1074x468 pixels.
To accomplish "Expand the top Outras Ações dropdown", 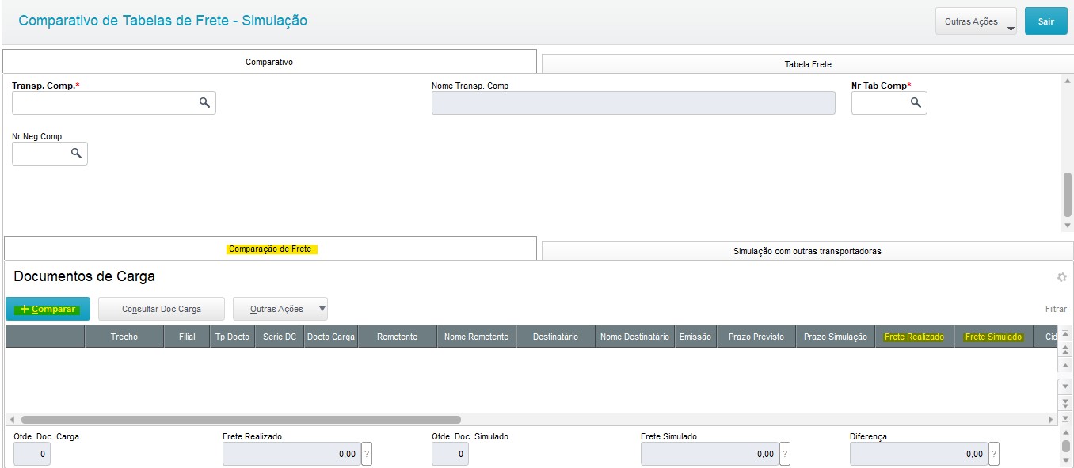I will tap(977, 21).
